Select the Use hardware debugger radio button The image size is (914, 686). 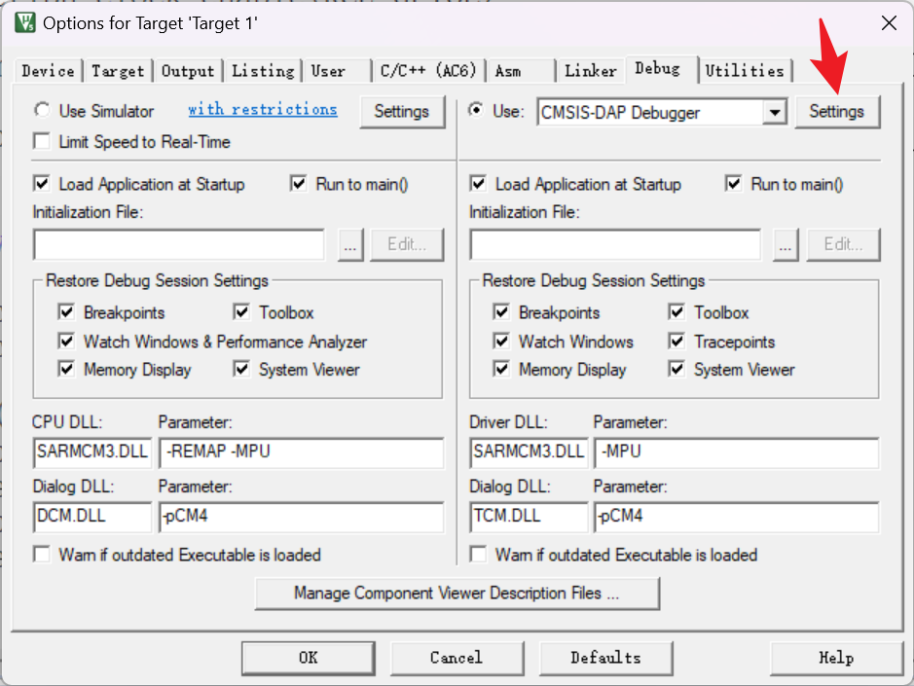click(x=476, y=110)
